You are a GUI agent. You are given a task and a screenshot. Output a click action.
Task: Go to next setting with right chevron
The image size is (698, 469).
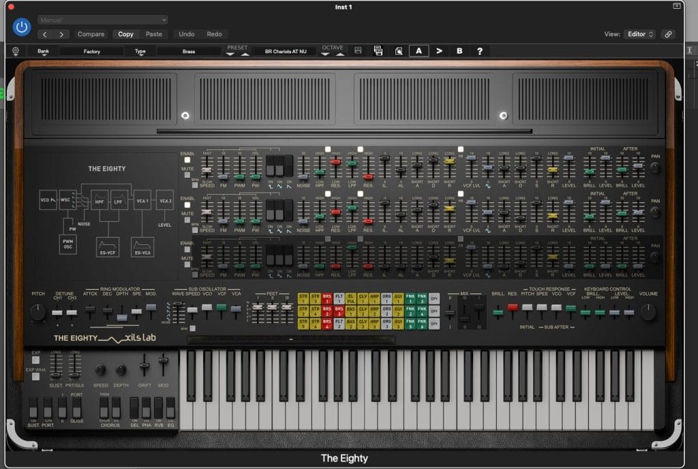point(61,34)
